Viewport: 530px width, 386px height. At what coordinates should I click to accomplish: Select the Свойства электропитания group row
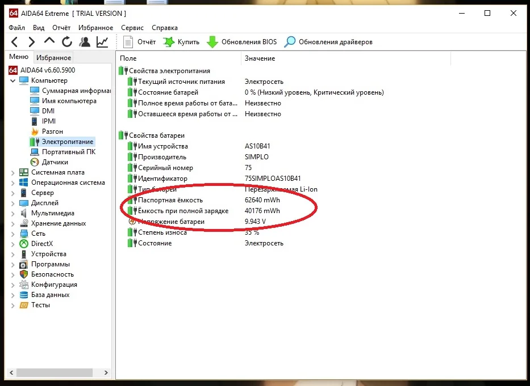(164, 71)
